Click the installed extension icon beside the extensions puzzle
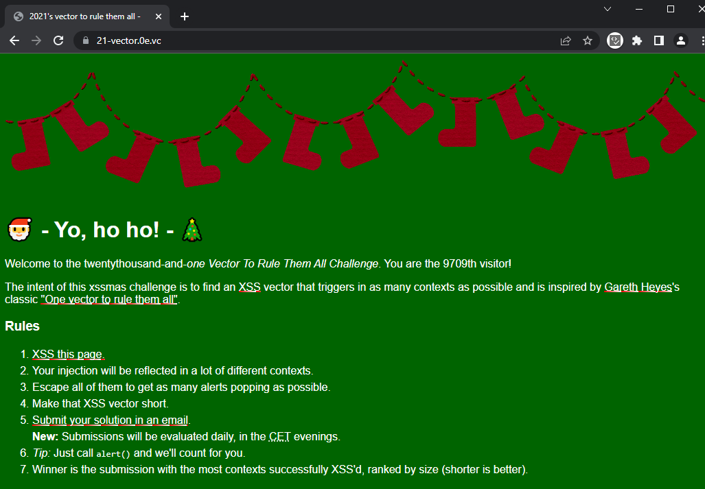The height and width of the screenshot is (489, 705). 614,40
